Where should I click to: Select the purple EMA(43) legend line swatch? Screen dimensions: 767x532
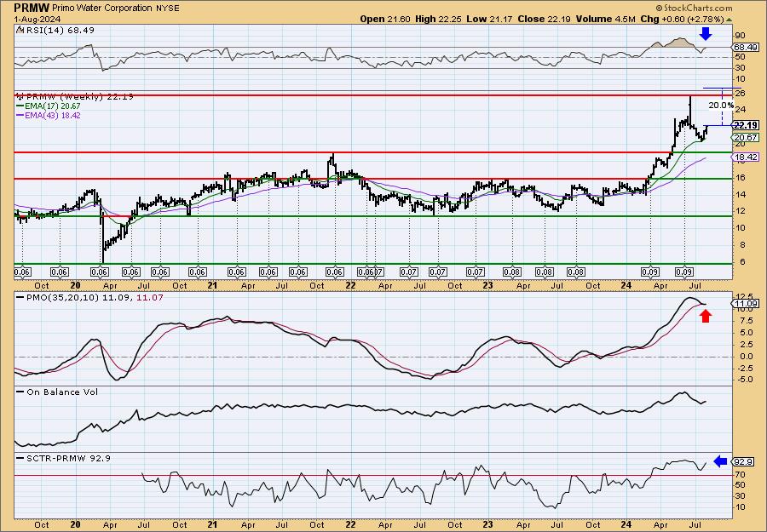tap(20, 116)
